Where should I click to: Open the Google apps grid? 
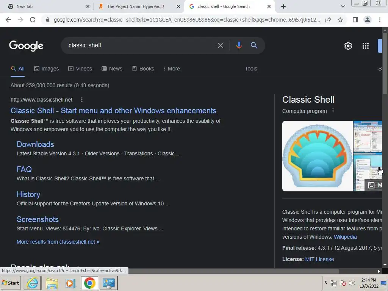coord(366,46)
